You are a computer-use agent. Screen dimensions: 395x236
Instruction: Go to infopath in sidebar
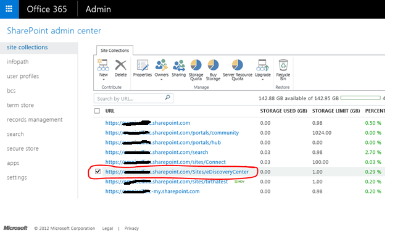coord(18,62)
